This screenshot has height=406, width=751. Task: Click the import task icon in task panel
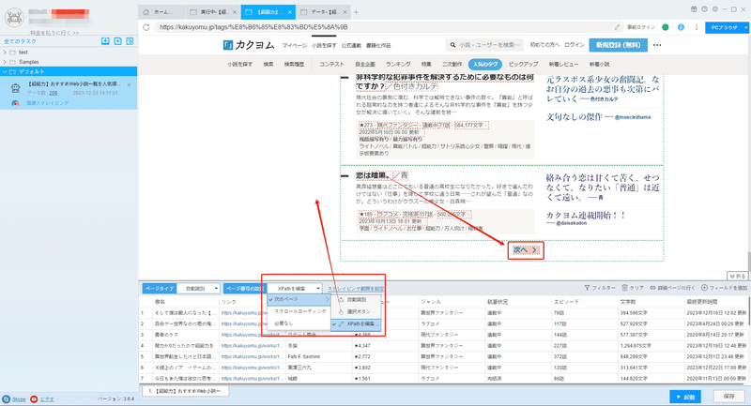[x=105, y=41]
